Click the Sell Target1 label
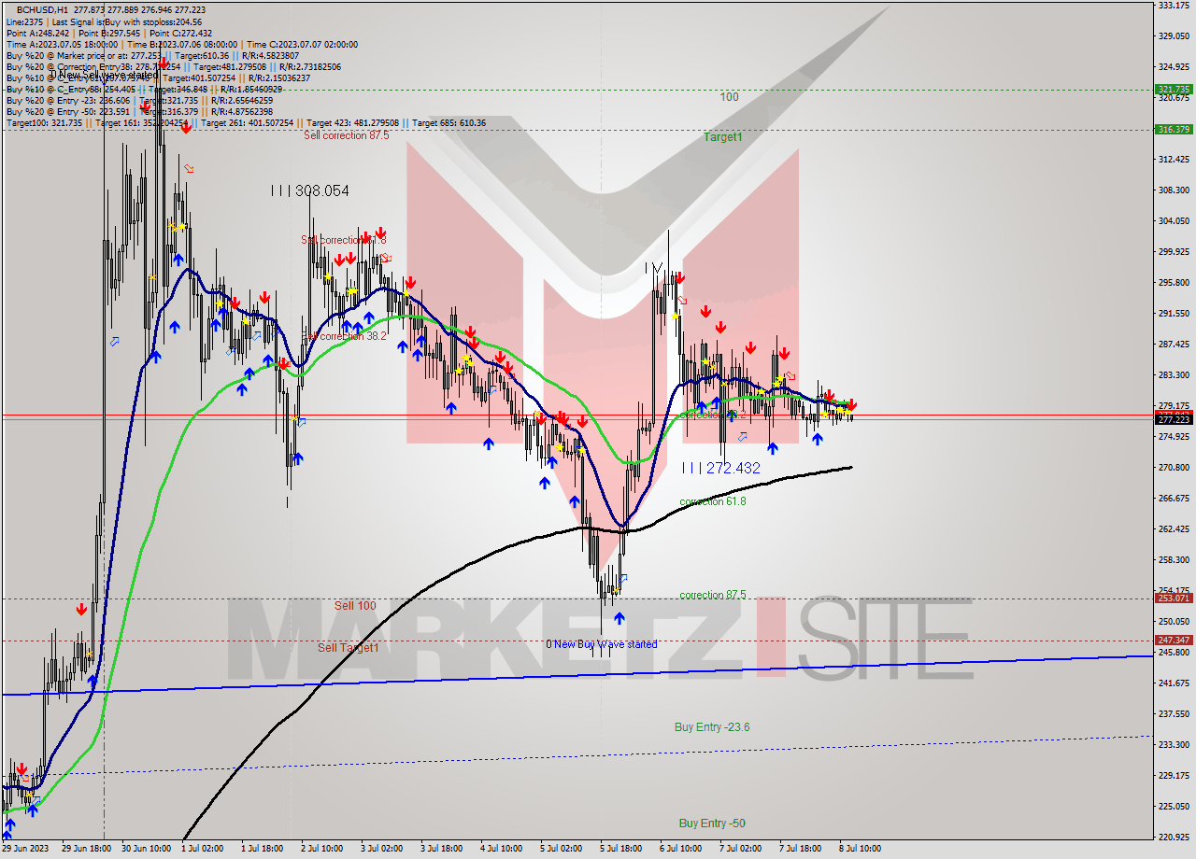This screenshot has width=1196, height=859. pos(349,648)
